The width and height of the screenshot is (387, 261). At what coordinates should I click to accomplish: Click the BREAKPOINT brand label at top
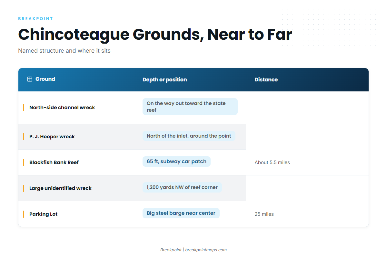35,19
